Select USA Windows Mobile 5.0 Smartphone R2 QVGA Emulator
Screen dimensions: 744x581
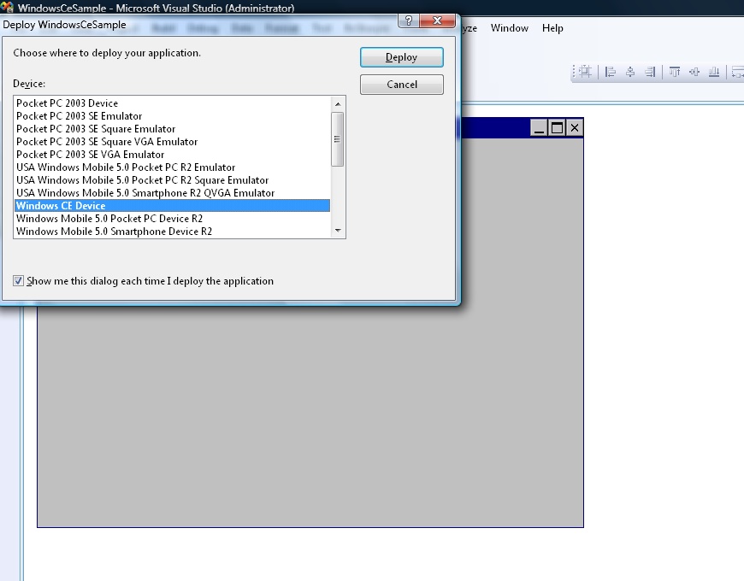pyautogui.click(x=172, y=193)
